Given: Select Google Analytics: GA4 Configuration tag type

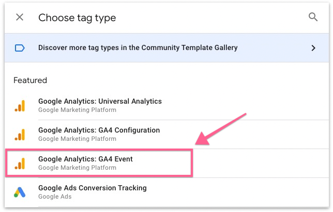Looking at the screenshot, I should (x=99, y=130).
